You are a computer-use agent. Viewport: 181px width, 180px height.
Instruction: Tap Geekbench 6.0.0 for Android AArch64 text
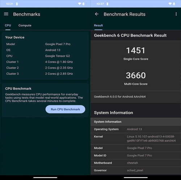point(120,97)
